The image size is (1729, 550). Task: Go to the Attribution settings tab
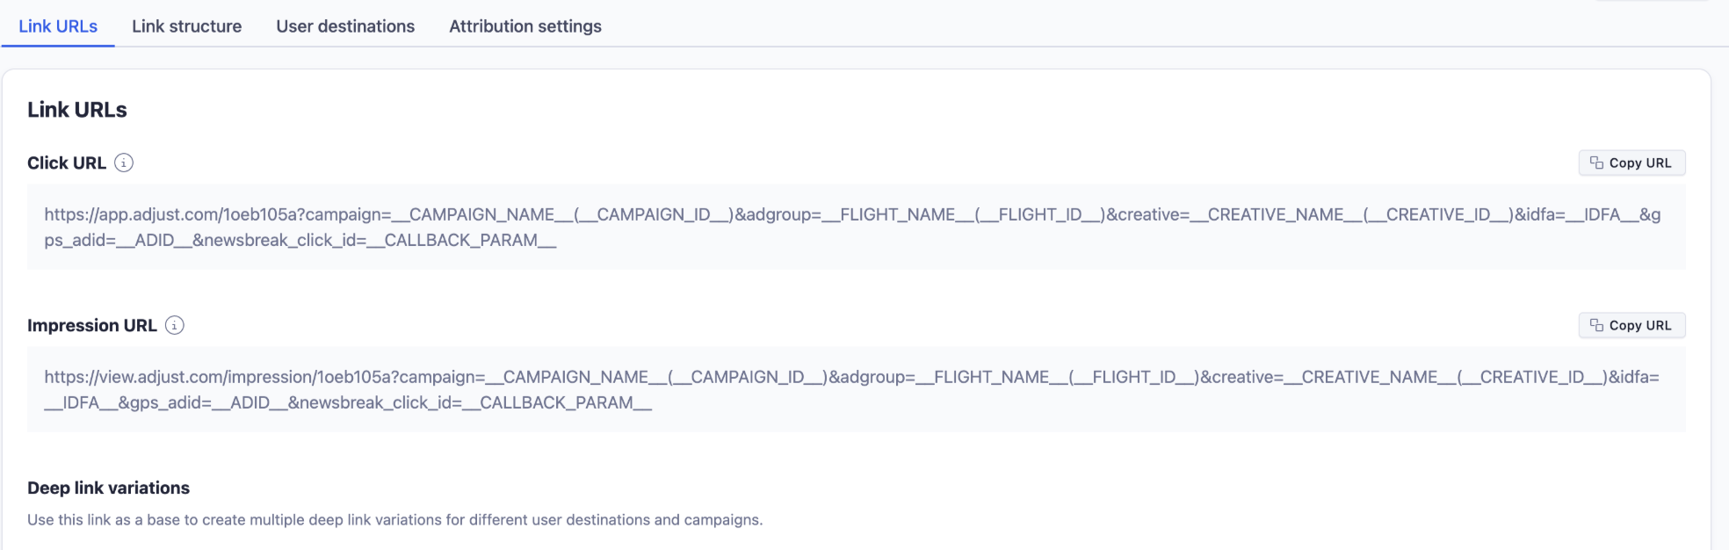point(525,26)
